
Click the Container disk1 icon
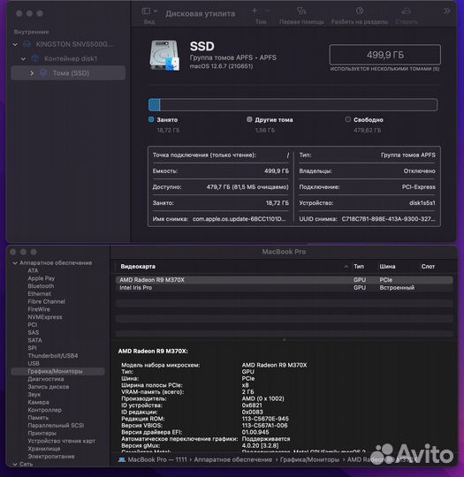click(x=35, y=58)
